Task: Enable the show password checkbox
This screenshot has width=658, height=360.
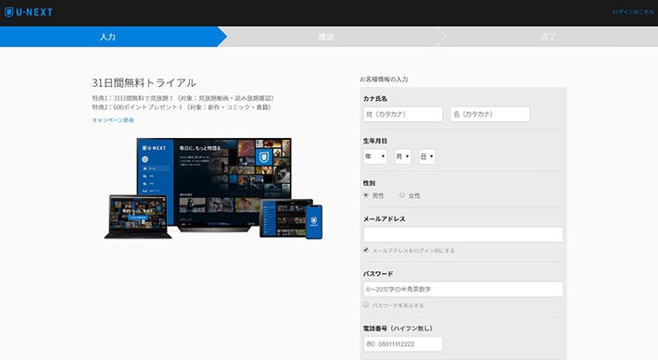Action: (366, 304)
